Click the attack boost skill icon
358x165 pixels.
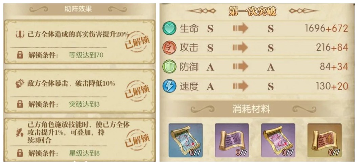pyautogui.click(x=20, y=133)
